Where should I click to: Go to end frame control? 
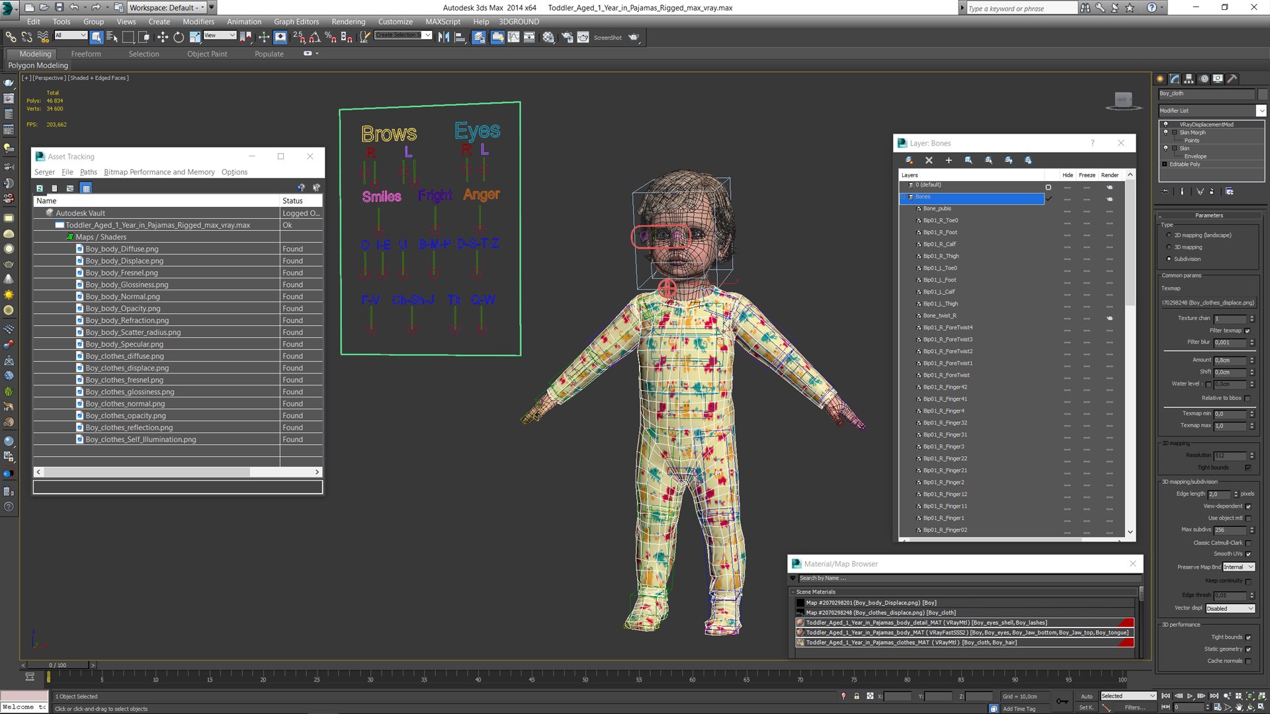pyautogui.click(x=1214, y=696)
